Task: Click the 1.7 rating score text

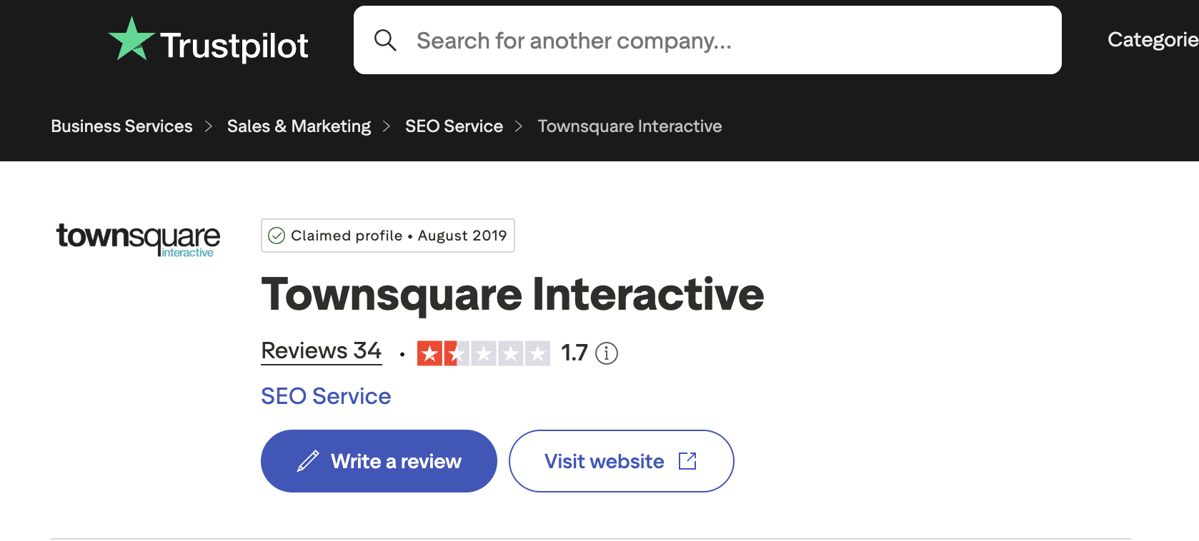Action: pos(574,353)
